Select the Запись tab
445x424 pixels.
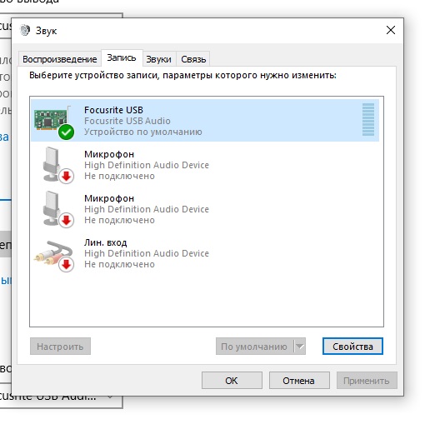coord(122,58)
